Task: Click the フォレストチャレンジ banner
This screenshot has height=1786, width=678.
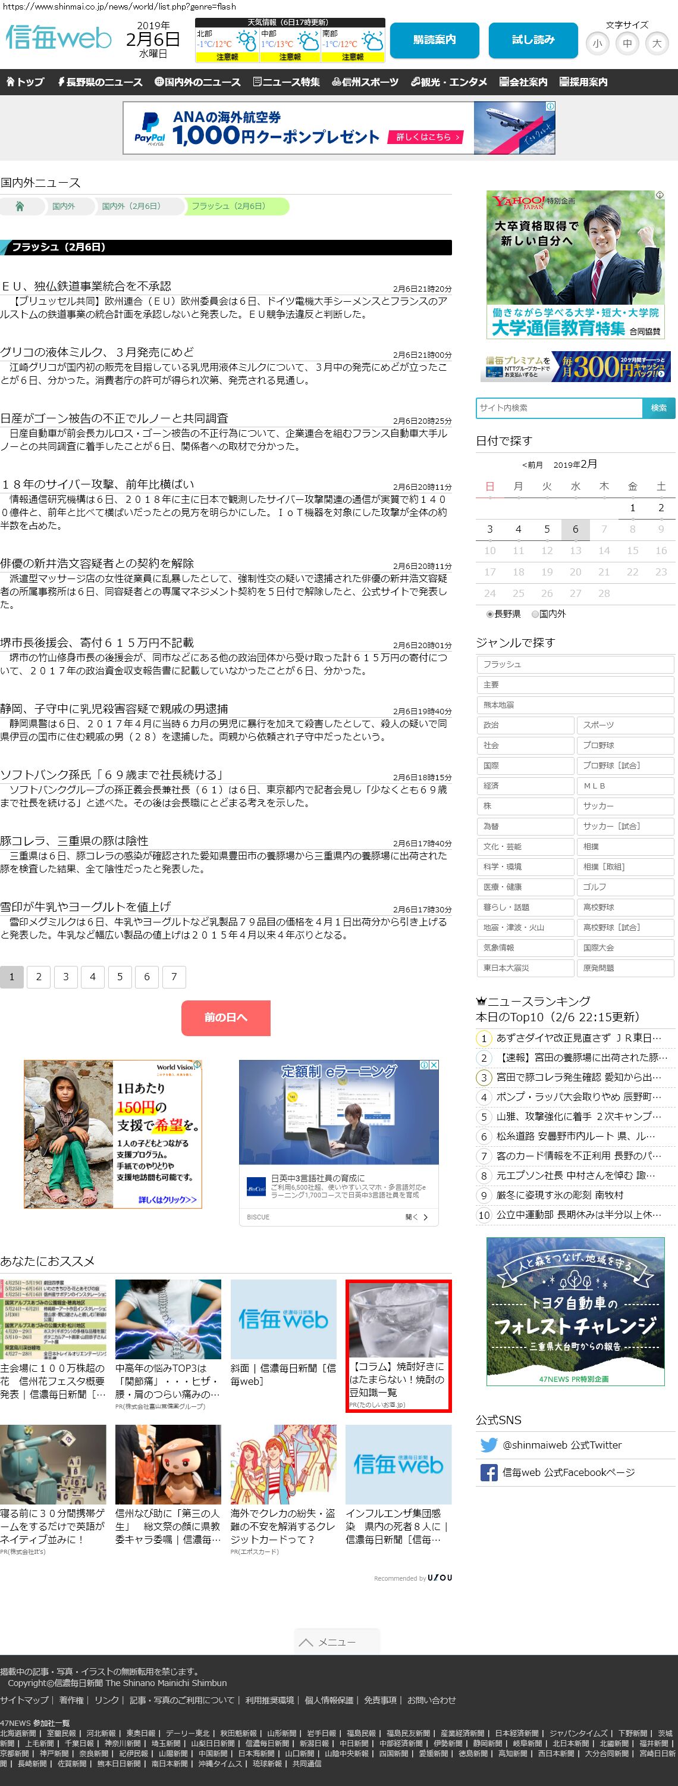Action: (x=576, y=1311)
